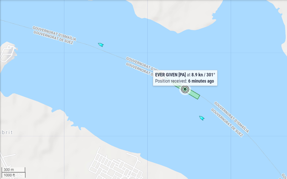Click lower-right GOUVERNORAT DE SUEZ map label
The image size is (287, 179).
[x=227, y=122]
